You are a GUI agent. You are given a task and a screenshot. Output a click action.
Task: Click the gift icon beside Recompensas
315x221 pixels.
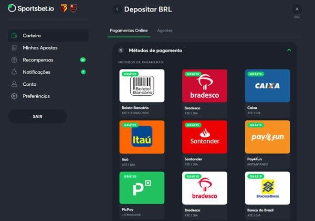pyautogui.click(x=14, y=60)
